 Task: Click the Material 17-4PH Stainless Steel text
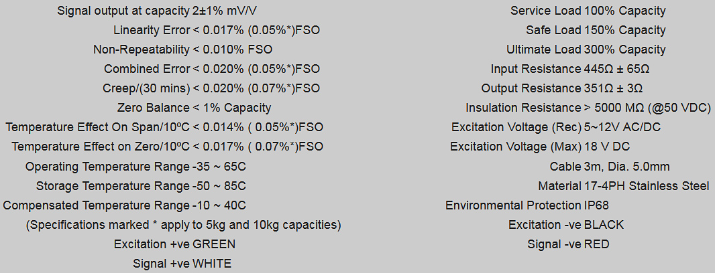624,185
